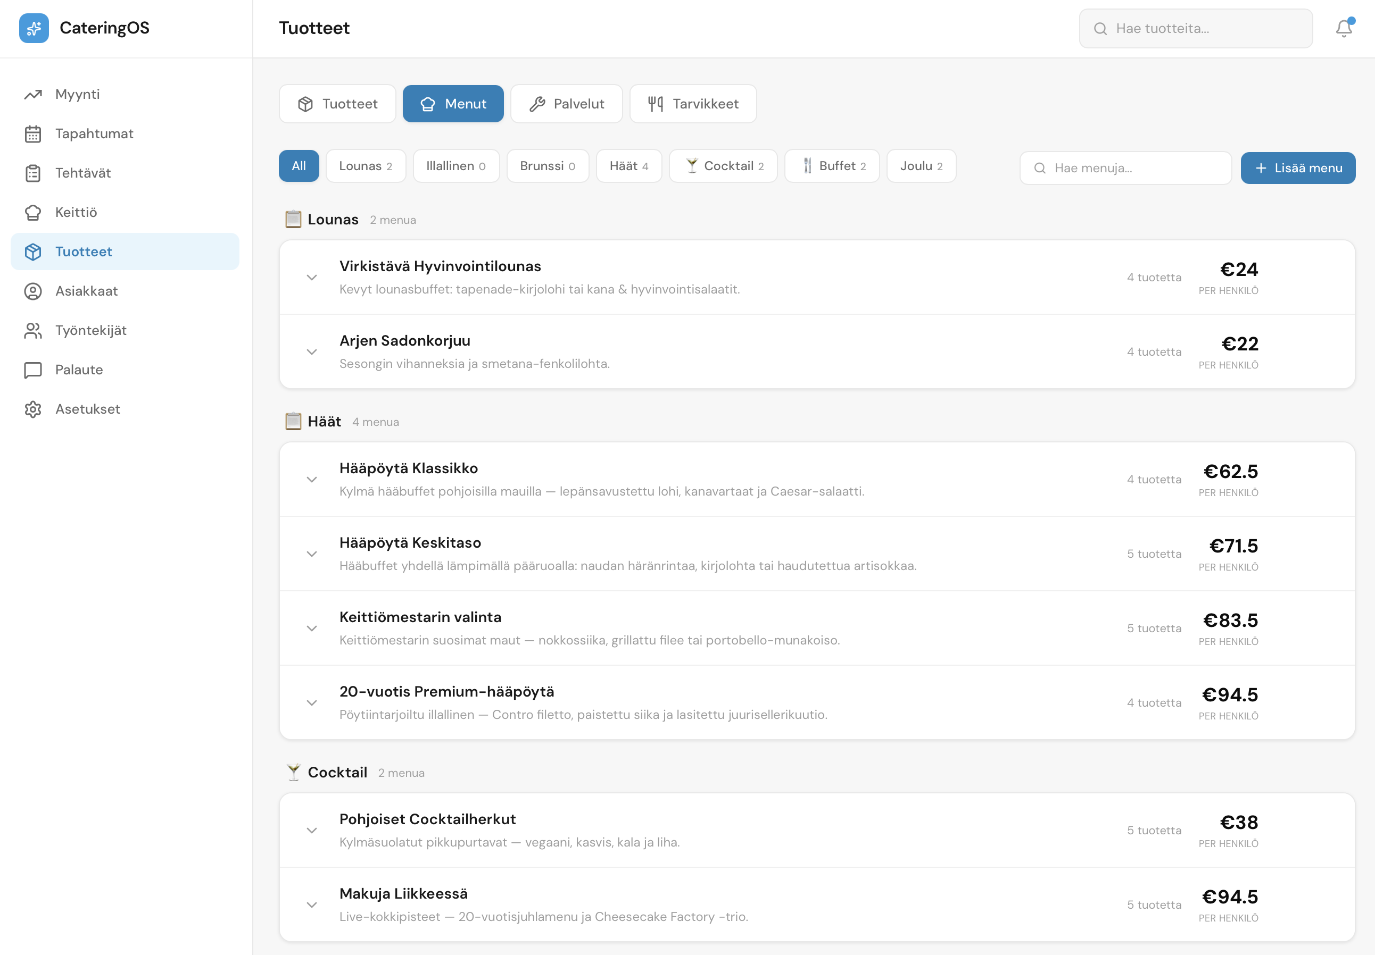Click the Lisää menu button
1375x955 pixels.
click(x=1297, y=167)
